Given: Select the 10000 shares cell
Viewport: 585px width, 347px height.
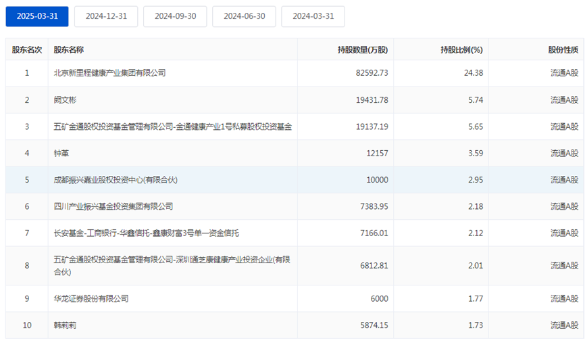Looking at the screenshot, I should (x=377, y=180).
